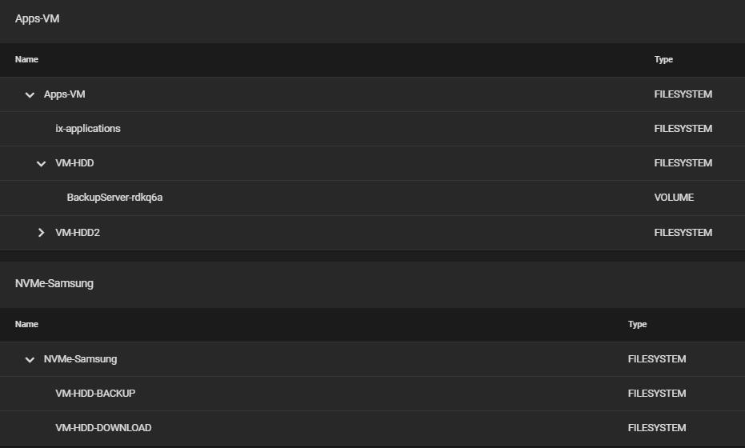Click the Apps-VM dataset name in tree
Screen dimensions: 745x448
click(65, 94)
